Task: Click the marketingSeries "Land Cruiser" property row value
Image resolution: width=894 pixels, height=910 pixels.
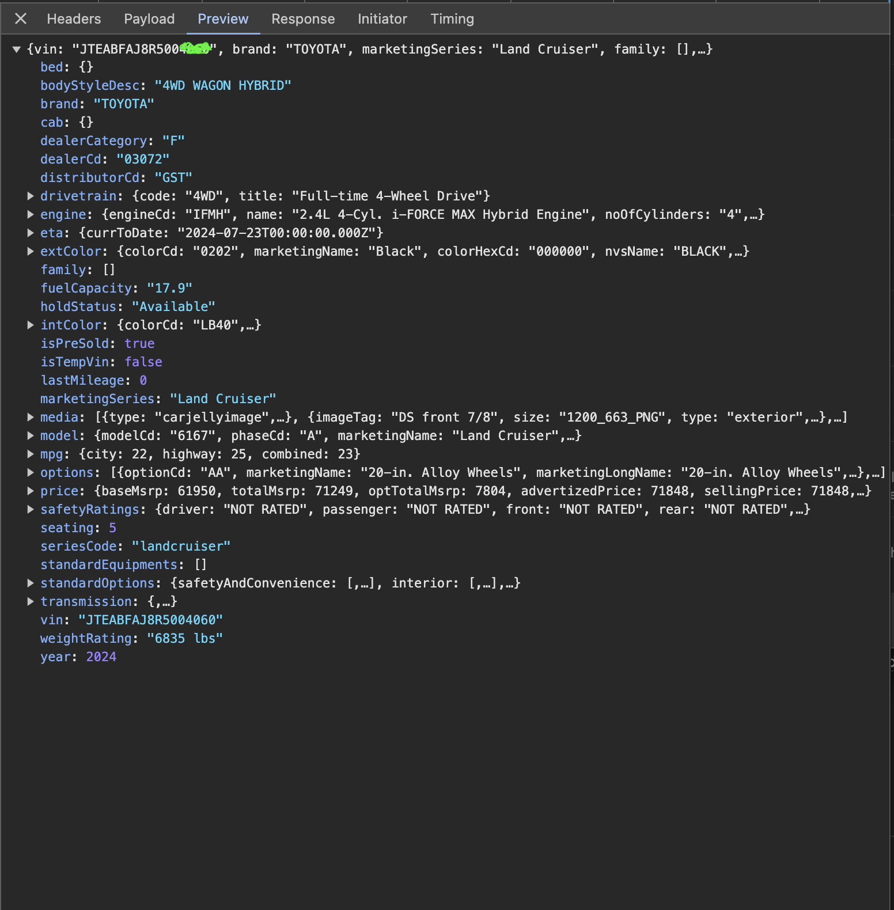Action: (223, 399)
